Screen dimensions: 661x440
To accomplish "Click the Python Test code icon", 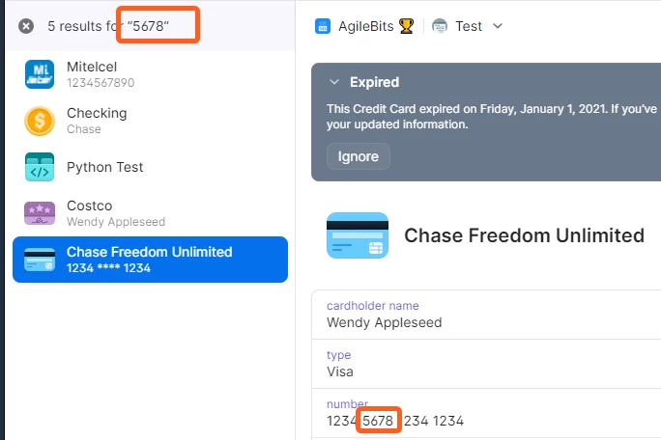I will tap(40, 167).
